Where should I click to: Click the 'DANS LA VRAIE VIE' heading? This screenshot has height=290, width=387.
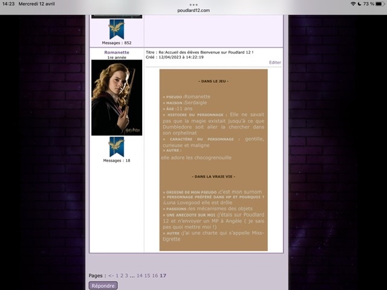click(x=213, y=176)
